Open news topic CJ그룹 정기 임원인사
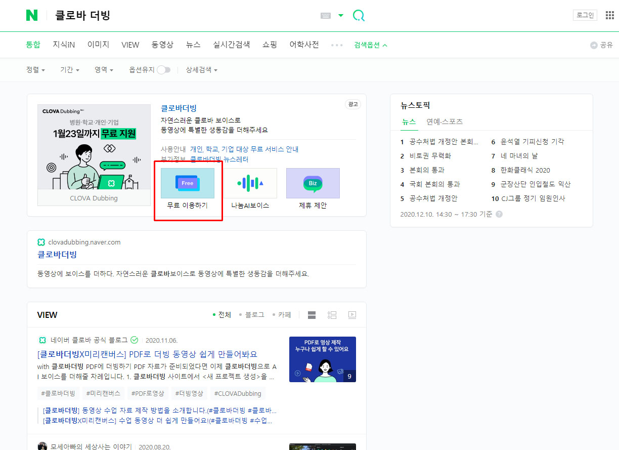Screen dimensions: 619x450 pos(534,198)
